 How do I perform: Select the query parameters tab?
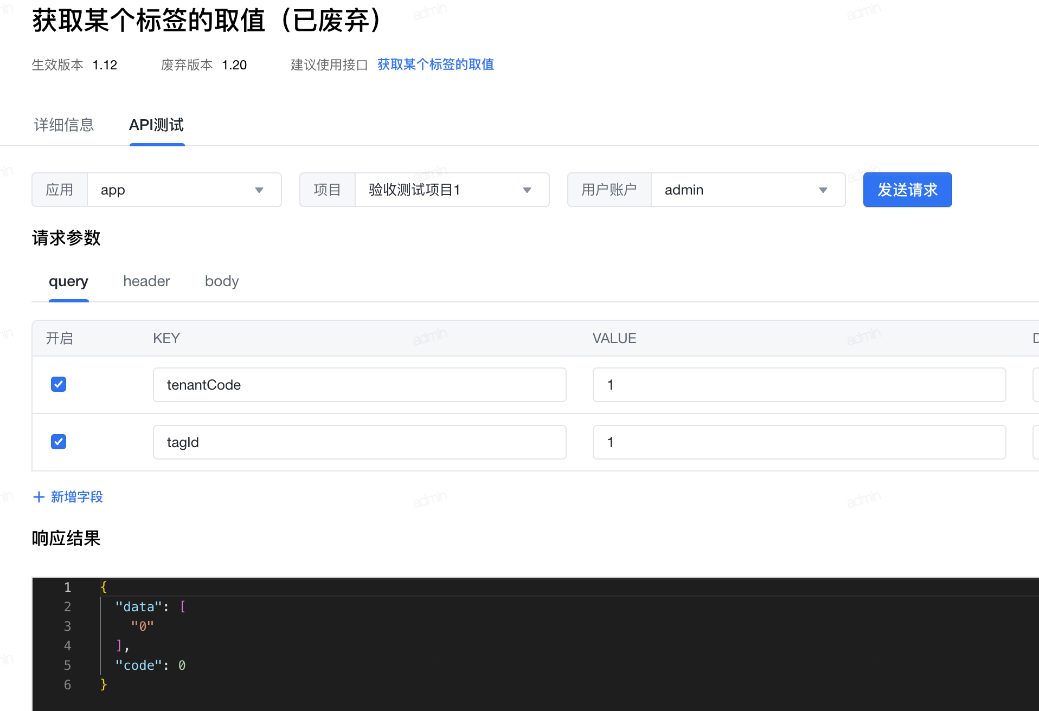(68, 281)
